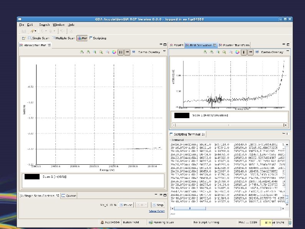Open the View Scan link

point(157,211)
